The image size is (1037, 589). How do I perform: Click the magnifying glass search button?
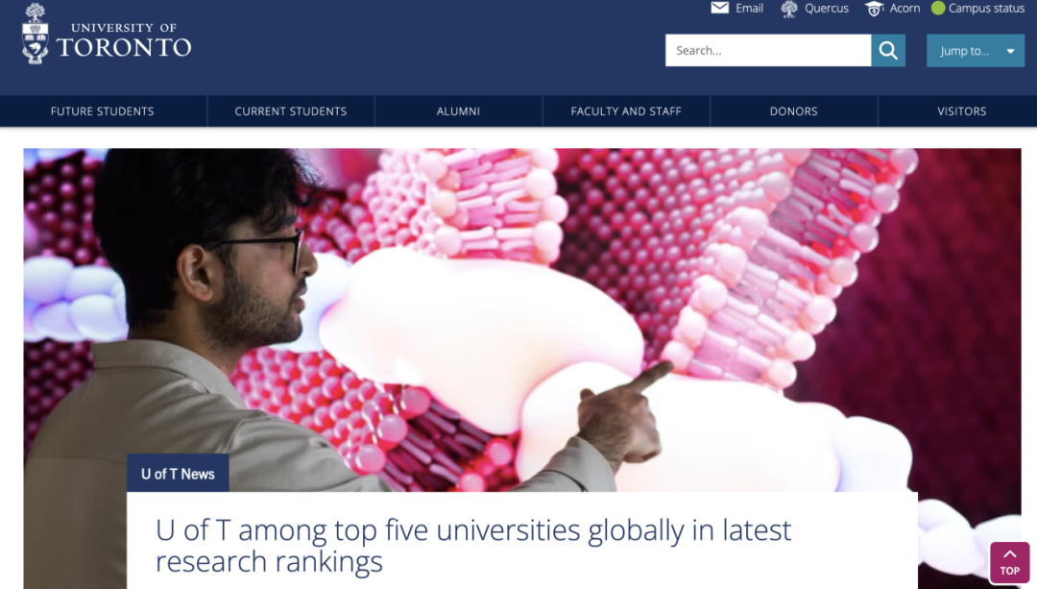tap(888, 50)
